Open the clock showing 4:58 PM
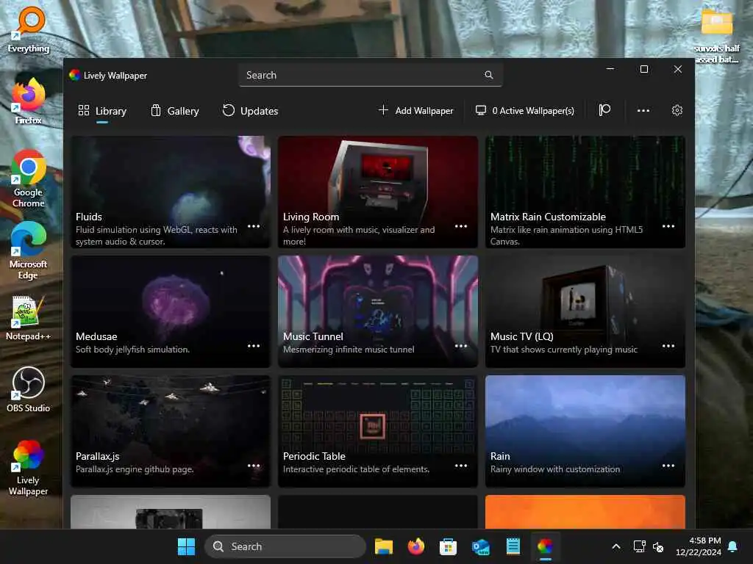The height and width of the screenshot is (564, 753). (x=699, y=546)
